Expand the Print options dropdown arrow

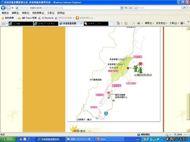click(x=142, y=23)
